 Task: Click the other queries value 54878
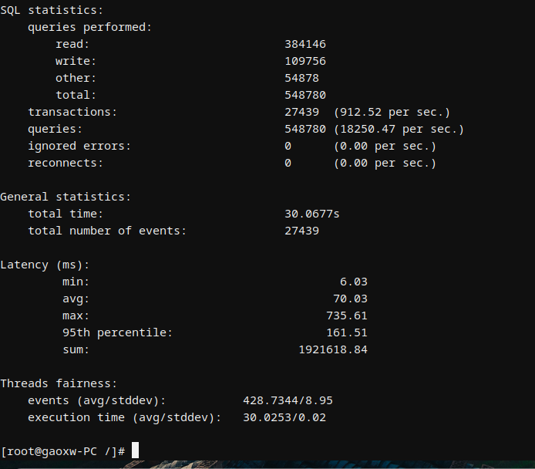click(x=302, y=78)
